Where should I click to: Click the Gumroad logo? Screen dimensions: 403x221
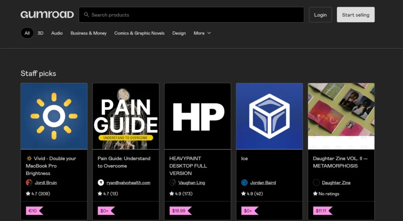click(47, 14)
